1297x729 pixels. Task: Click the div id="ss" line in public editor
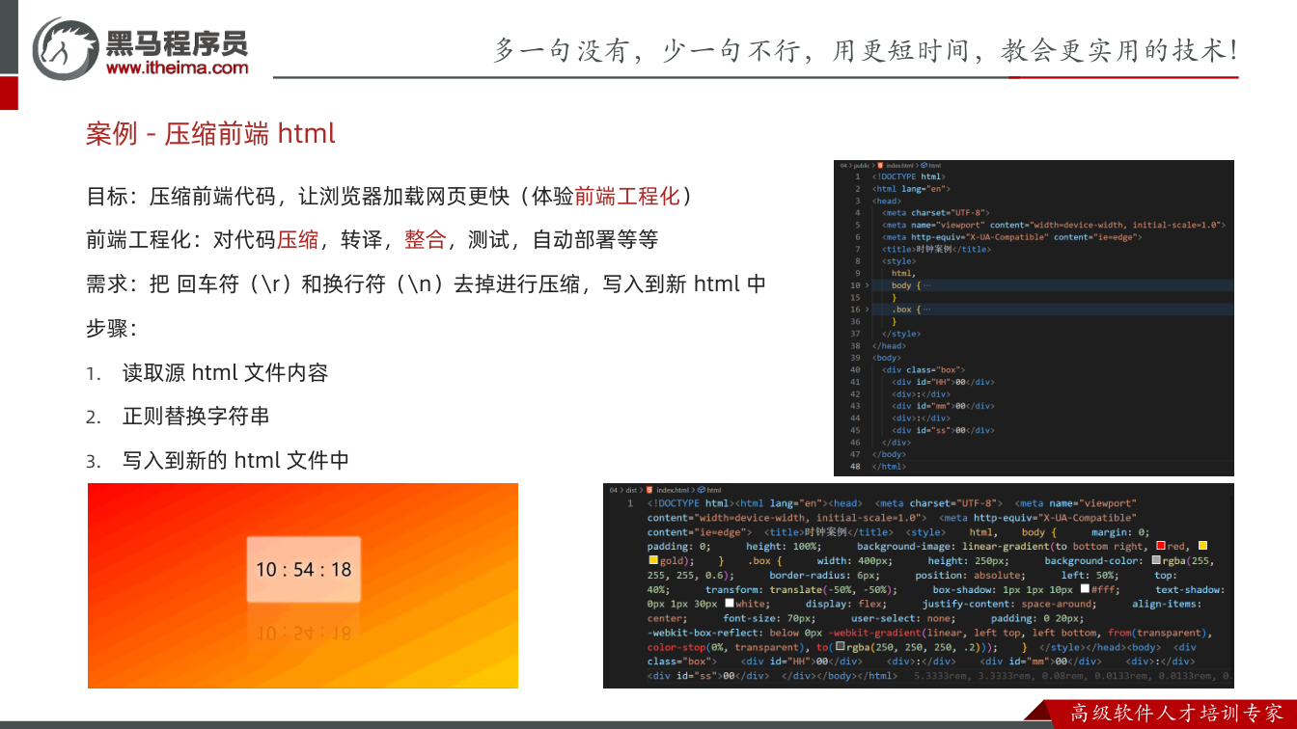(943, 430)
